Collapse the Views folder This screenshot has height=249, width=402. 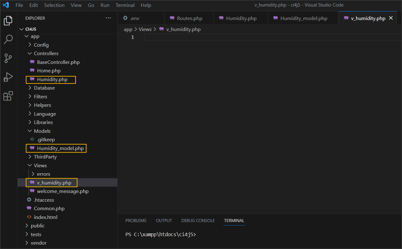(30, 165)
